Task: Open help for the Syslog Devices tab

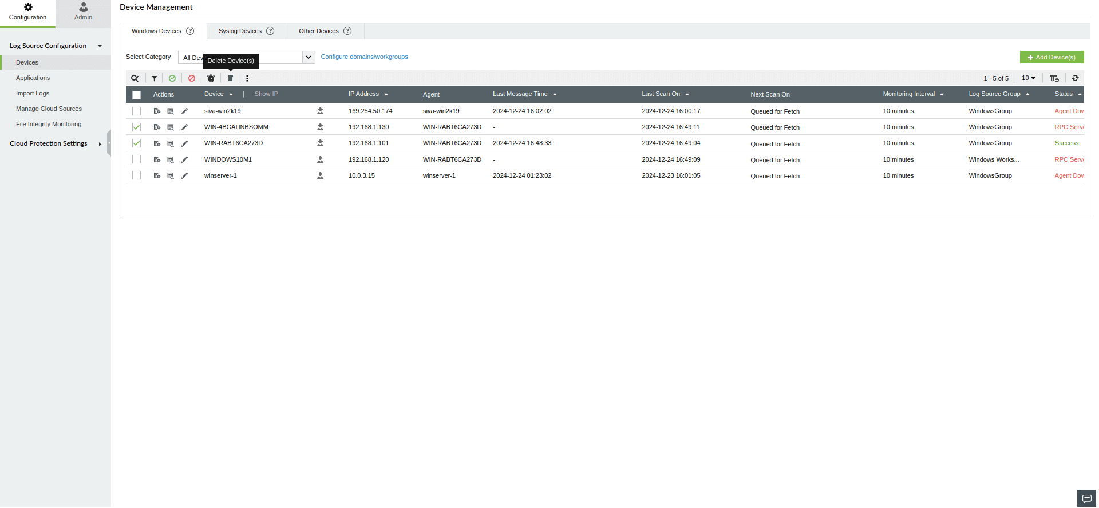Action: click(270, 31)
